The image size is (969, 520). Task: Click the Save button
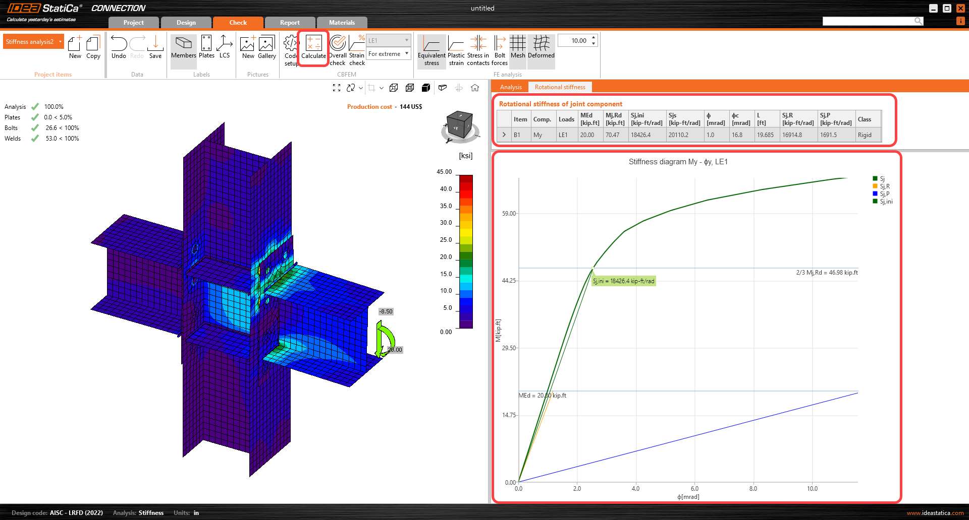155,48
